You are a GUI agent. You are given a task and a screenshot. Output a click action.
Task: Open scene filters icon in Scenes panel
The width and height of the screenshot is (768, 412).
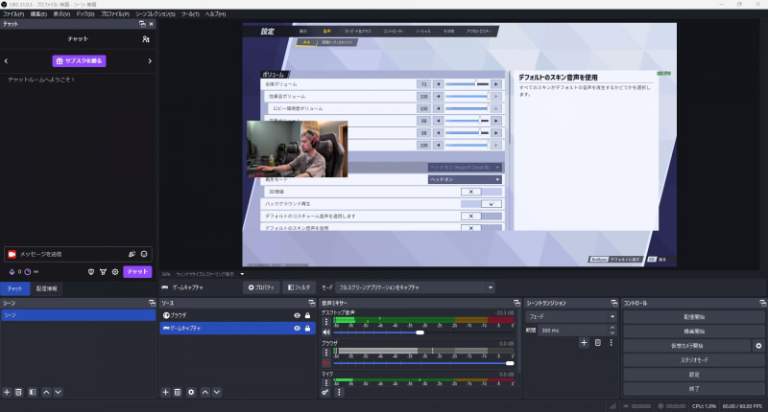point(33,392)
